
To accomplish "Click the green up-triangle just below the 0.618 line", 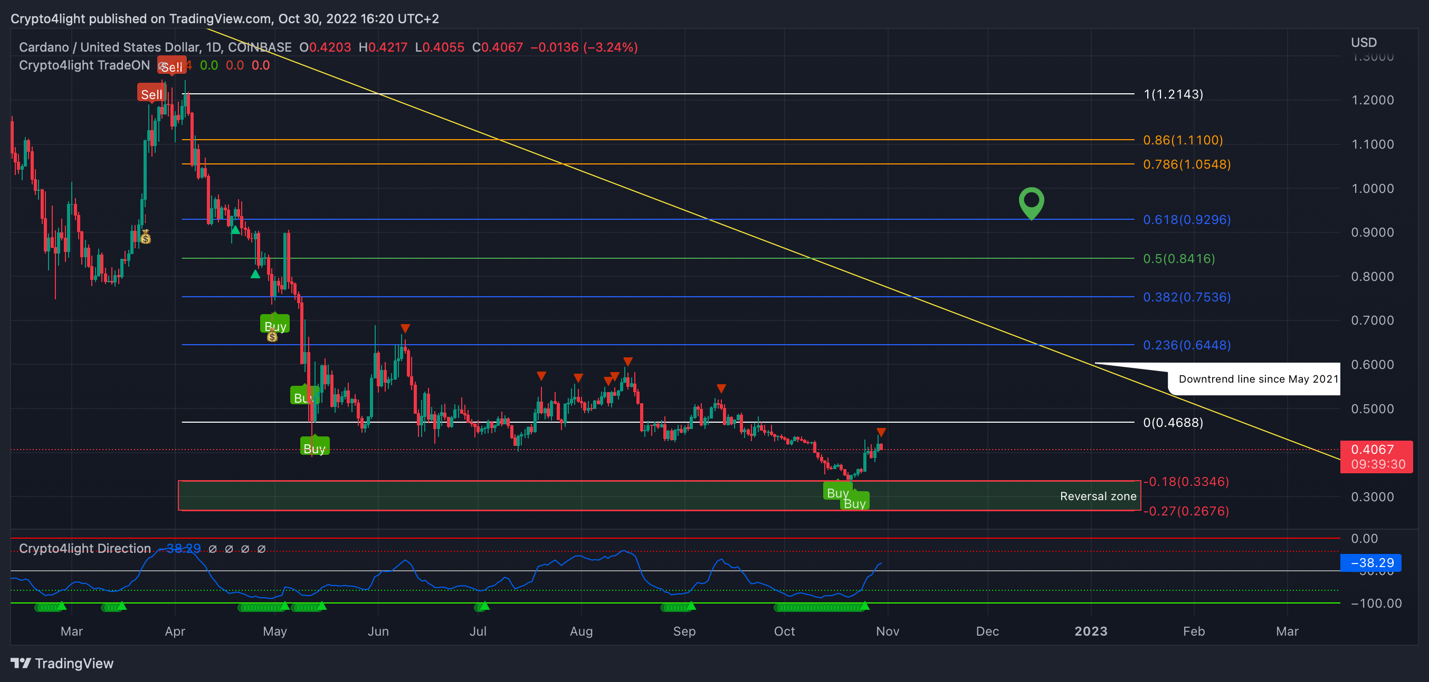I will pyautogui.click(x=235, y=229).
